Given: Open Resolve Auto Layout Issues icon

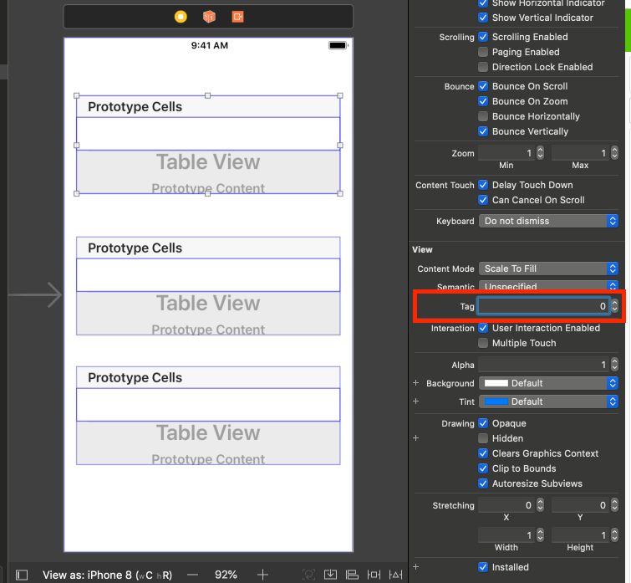Looking at the screenshot, I should click(x=395, y=575).
